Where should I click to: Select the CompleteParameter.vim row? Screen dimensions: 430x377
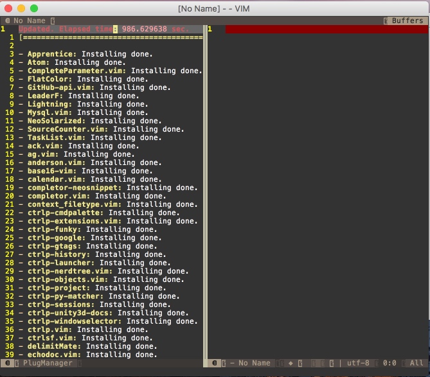[x=110, y=71]
